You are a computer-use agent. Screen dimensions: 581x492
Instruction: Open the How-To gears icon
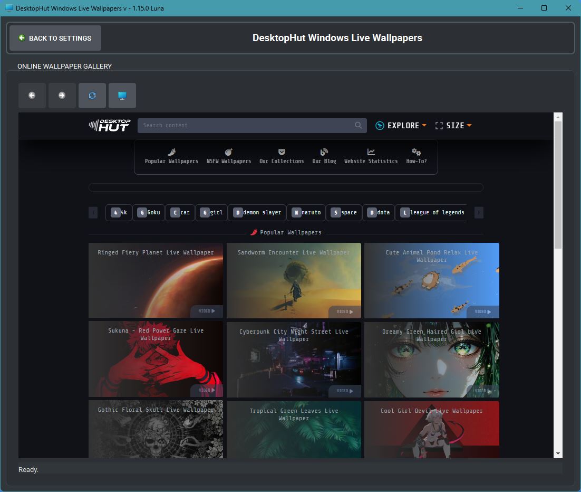(x=416, y=152)
